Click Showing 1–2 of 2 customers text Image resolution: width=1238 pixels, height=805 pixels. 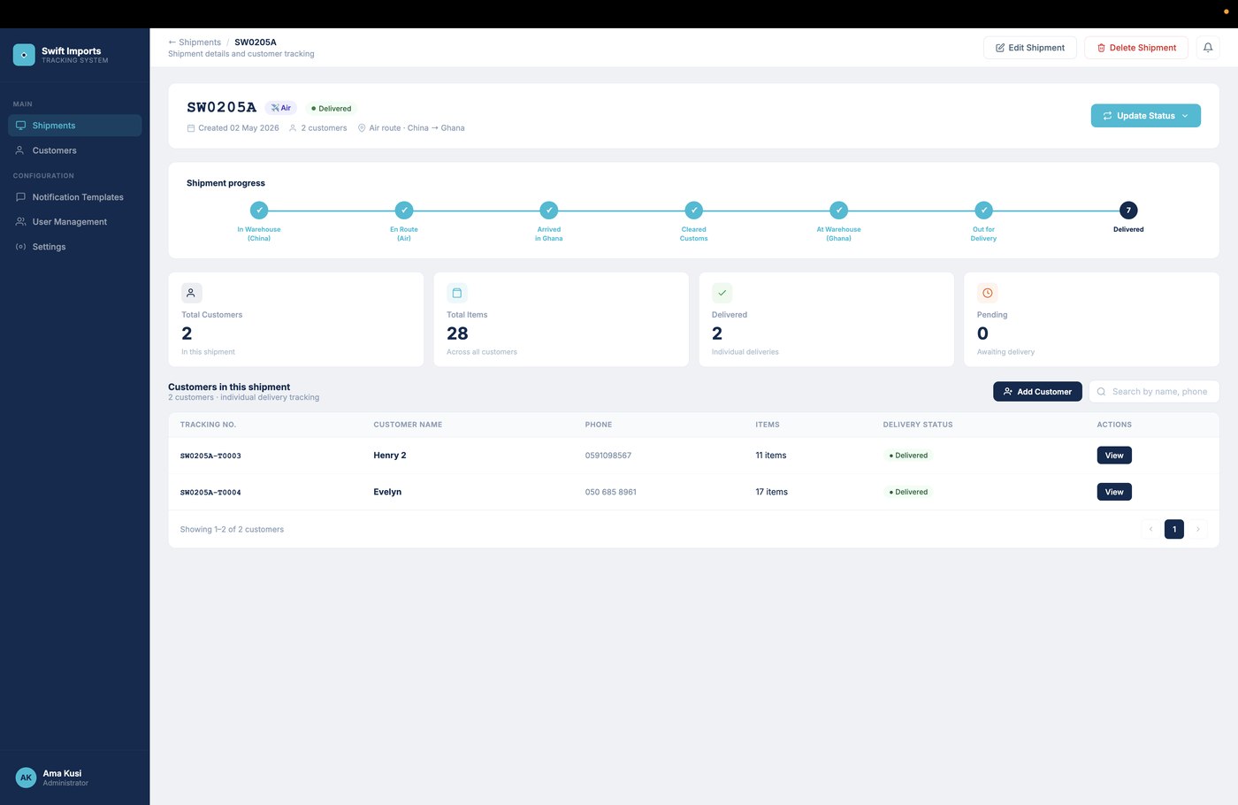[x=232, y=529]
